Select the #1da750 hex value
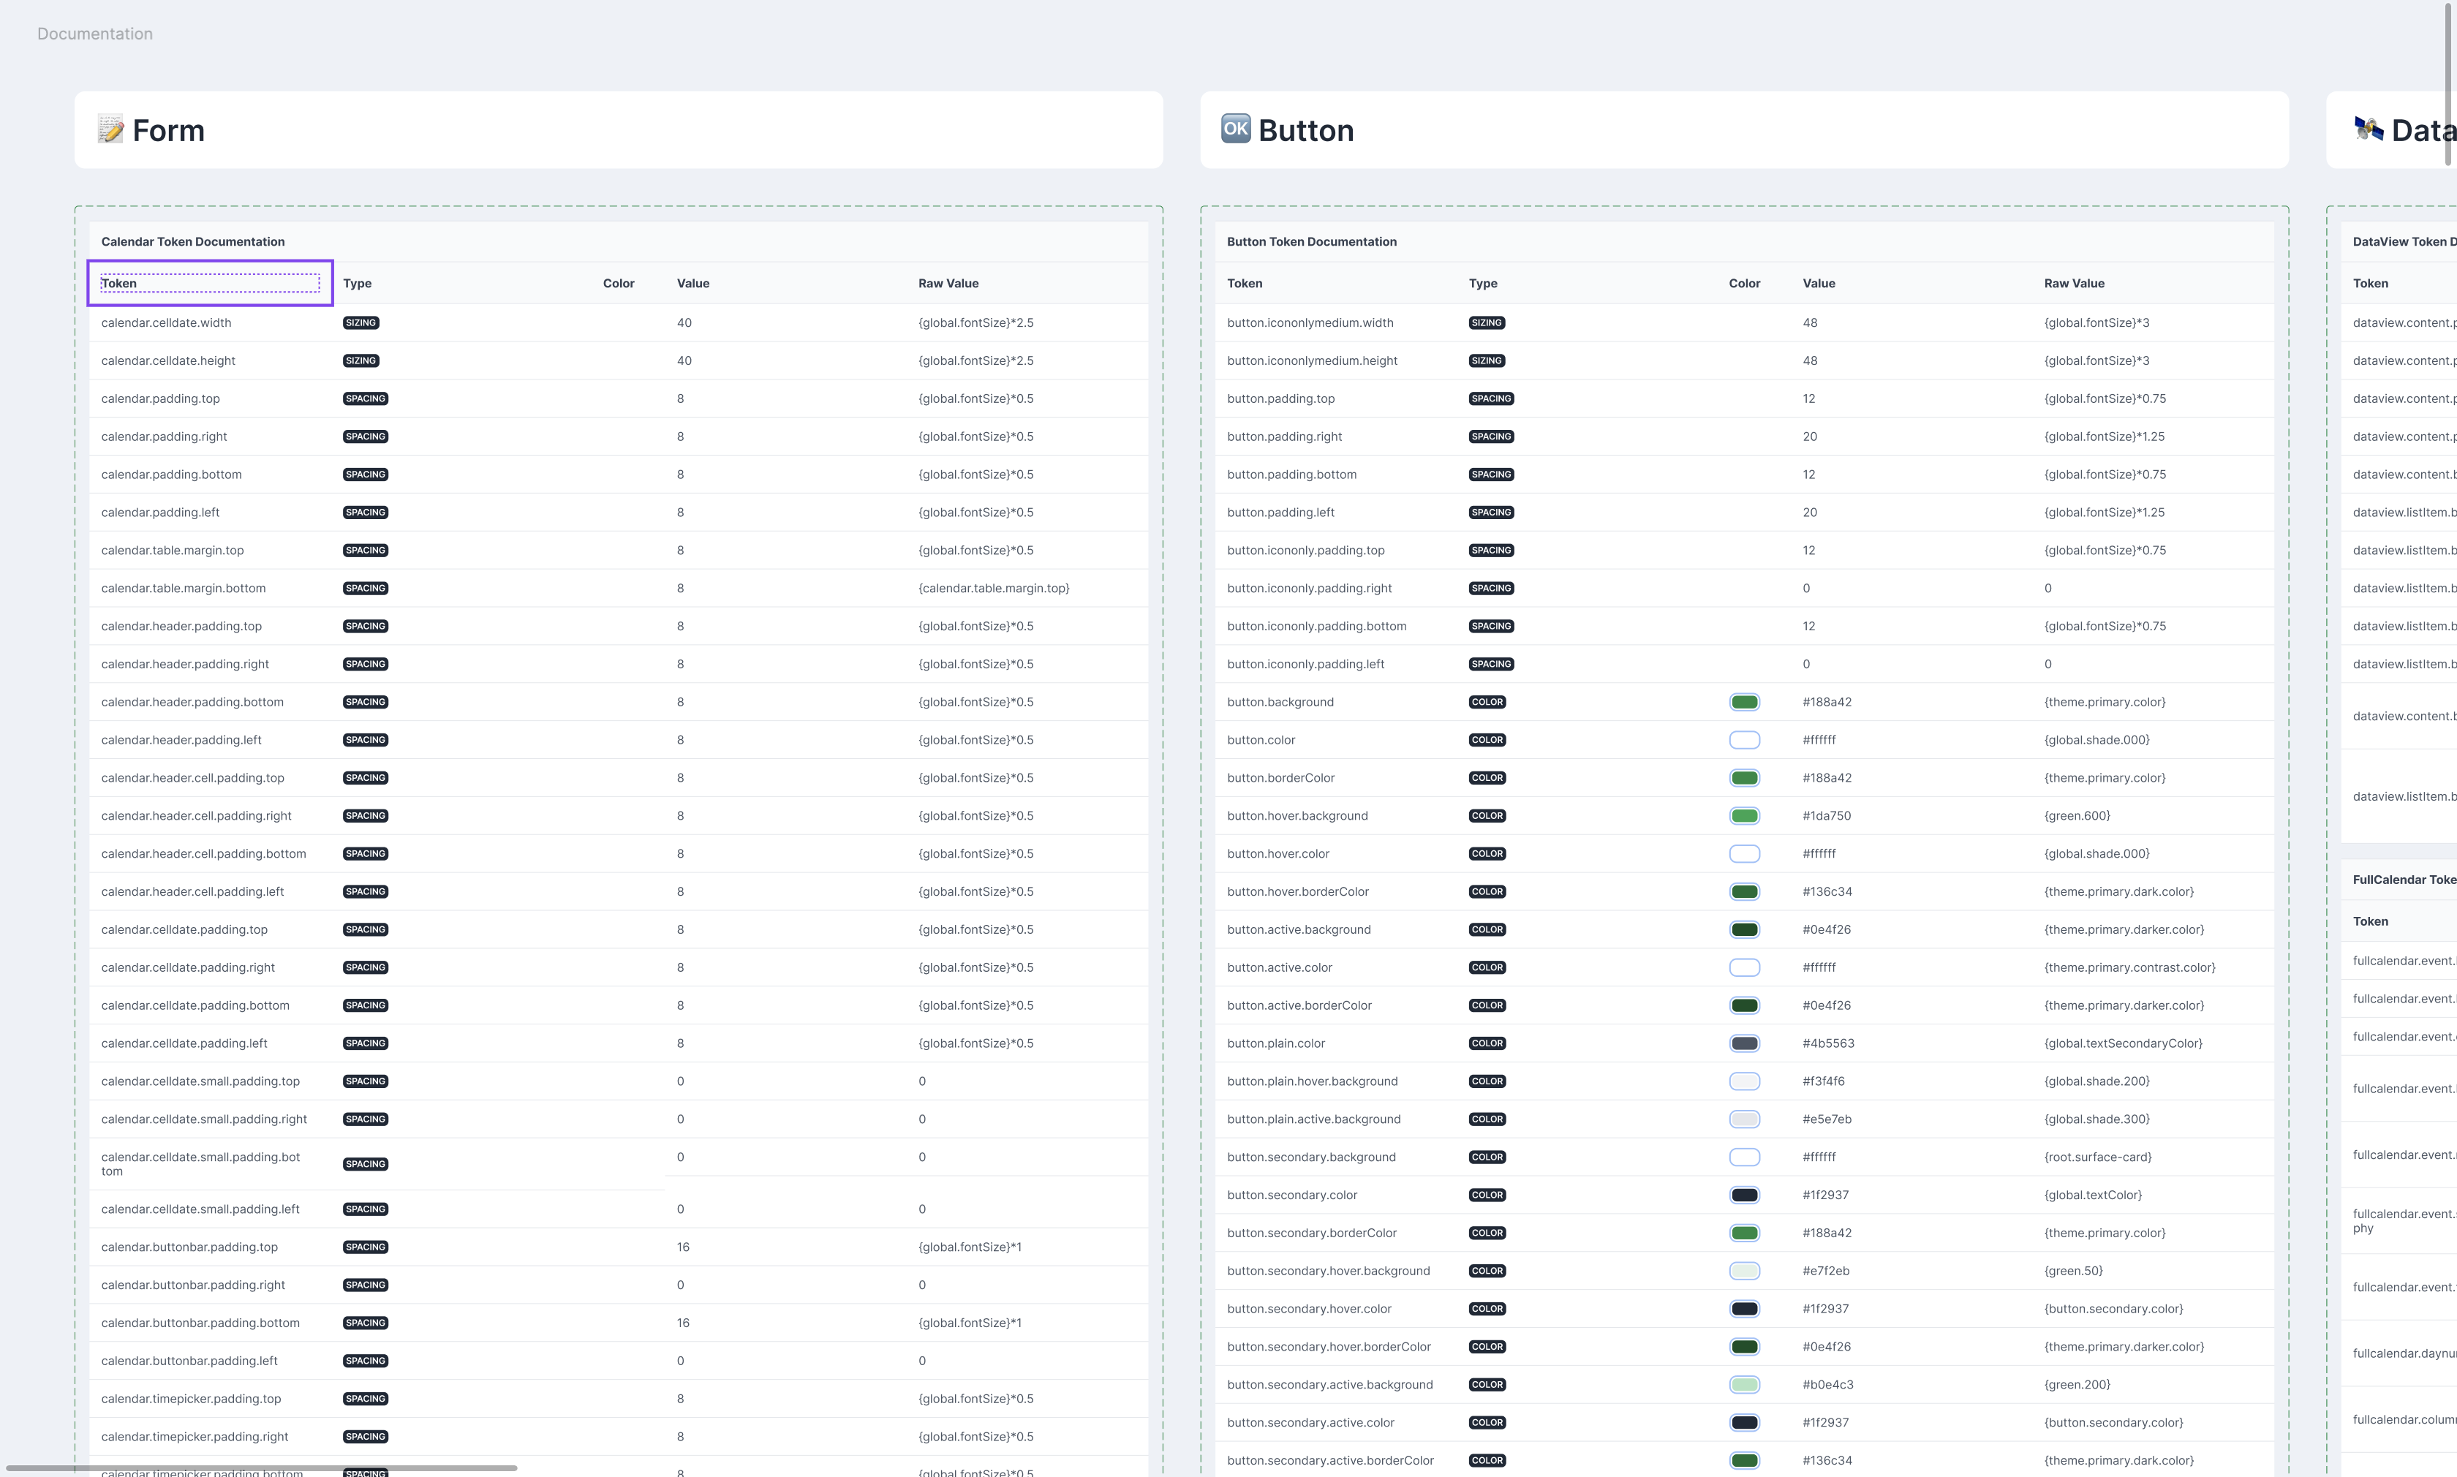Viewport: 2457px width, 1477px height. coord(1826,816)
